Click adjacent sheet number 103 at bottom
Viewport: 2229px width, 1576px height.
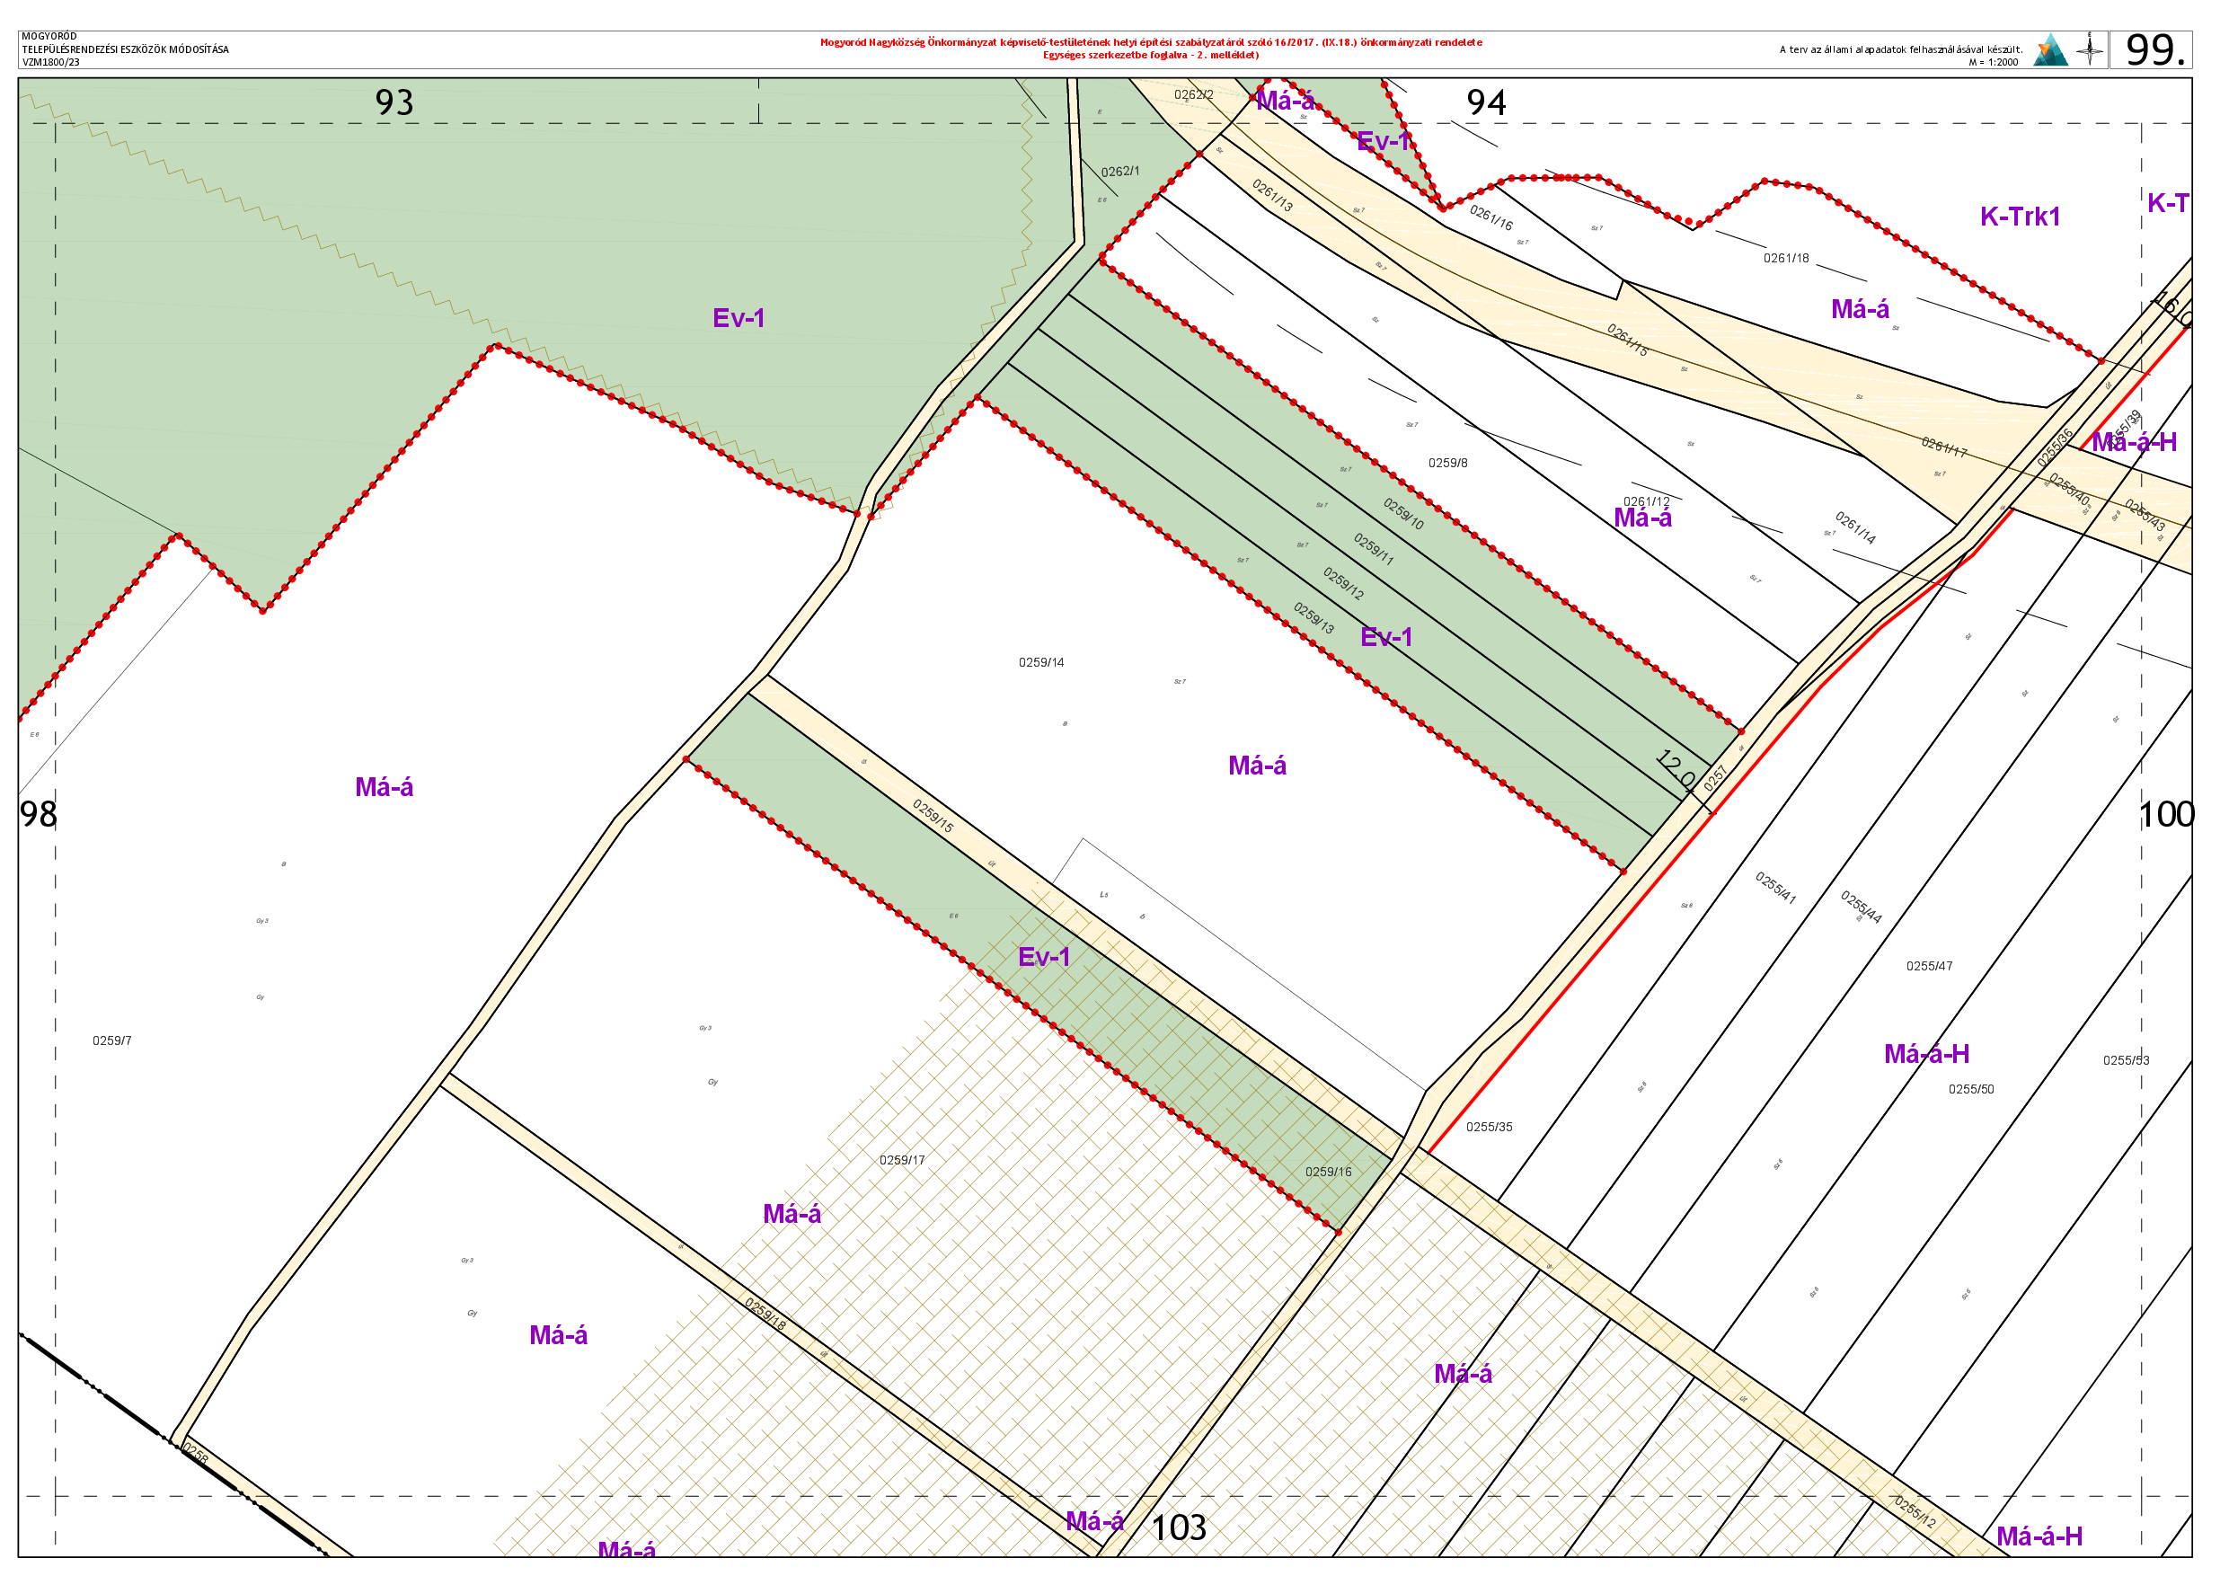1178,1527
